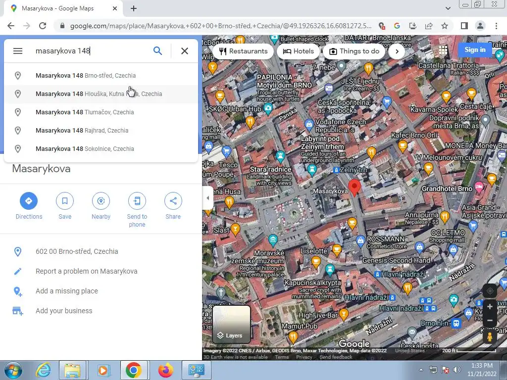Screen dimensions: 507x380
Task: Click into the masarykova 148 search field
Action: (91, 51)
